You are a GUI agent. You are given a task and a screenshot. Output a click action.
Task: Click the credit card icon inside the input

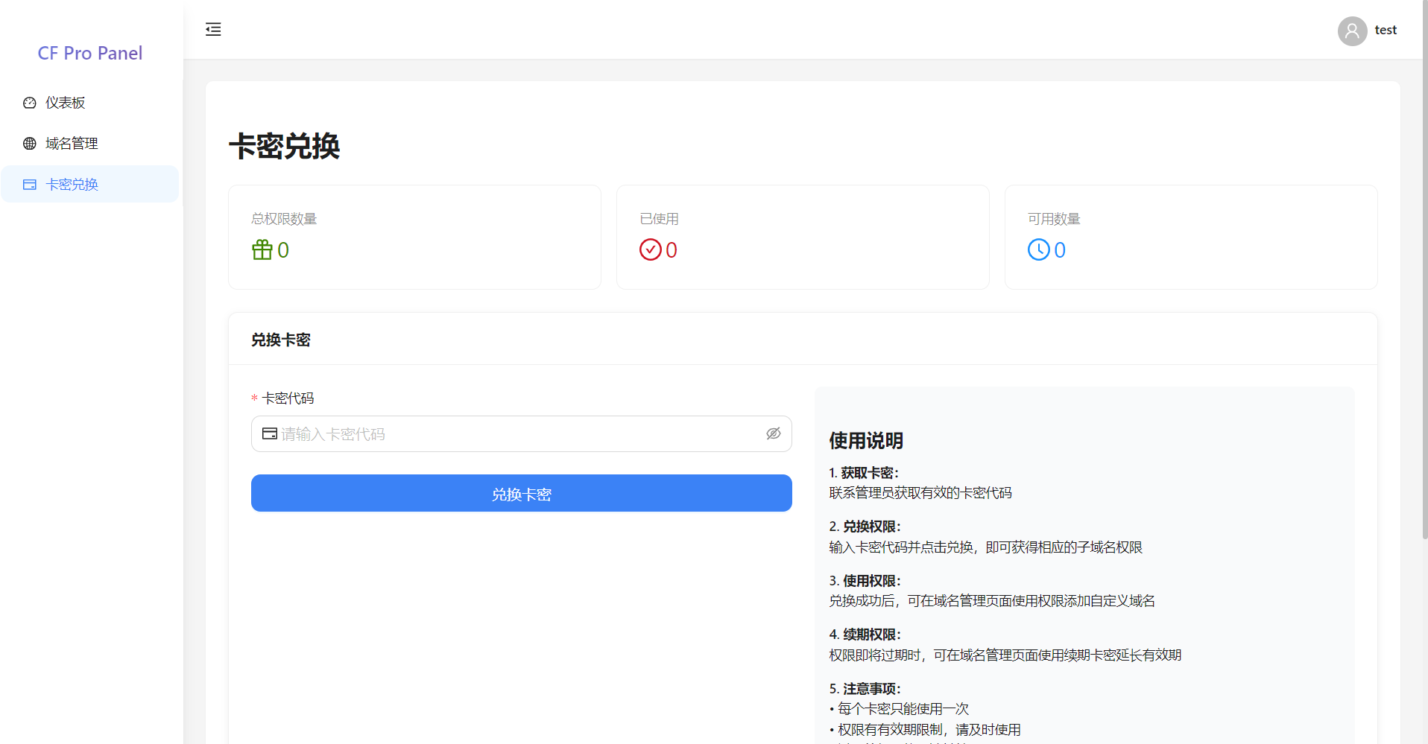[x=270, y=433]
